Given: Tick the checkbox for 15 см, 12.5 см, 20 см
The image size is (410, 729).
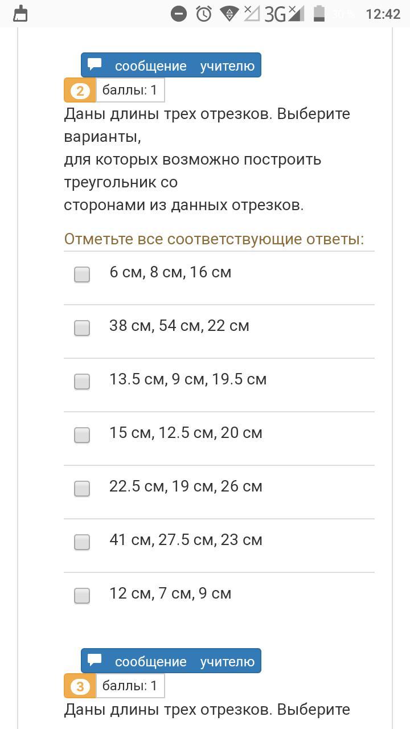Looking at the screenshot, I should [82, 435].
